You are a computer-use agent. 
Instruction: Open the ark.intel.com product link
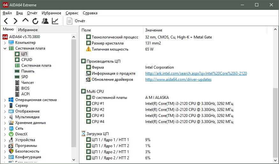tap(196, 73)
